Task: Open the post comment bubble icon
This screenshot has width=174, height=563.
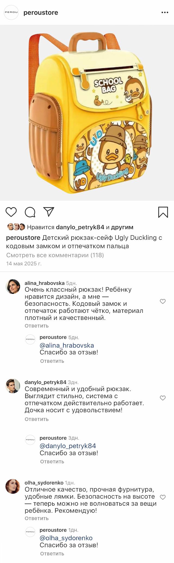Action: pos(30,212)
